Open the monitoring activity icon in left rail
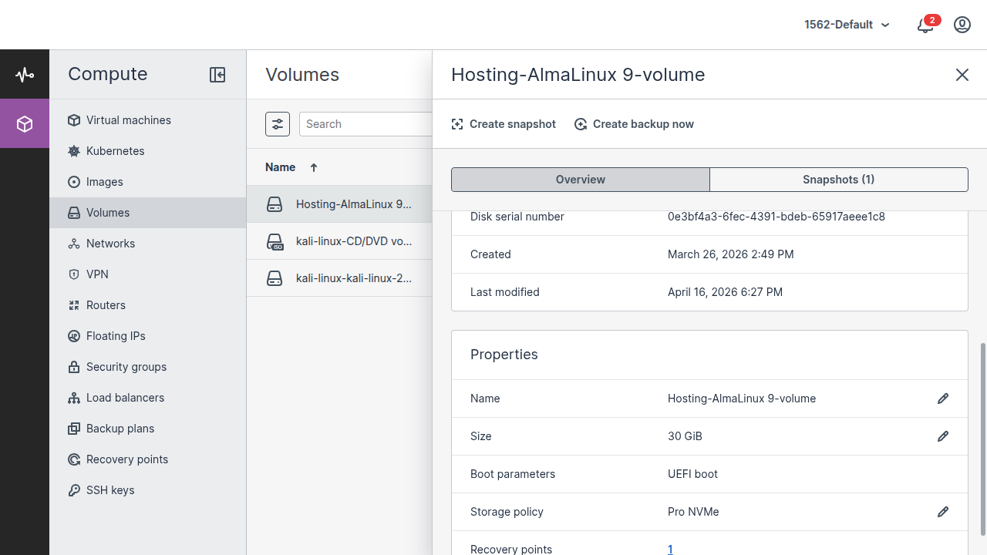Viewport: 987px width, 555px height. click(x=25, y=75)
